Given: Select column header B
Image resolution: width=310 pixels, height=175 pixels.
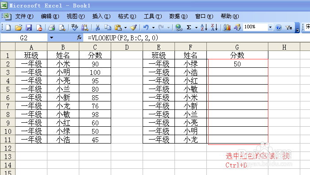Looking at the screenshot, I should [63, 47].
